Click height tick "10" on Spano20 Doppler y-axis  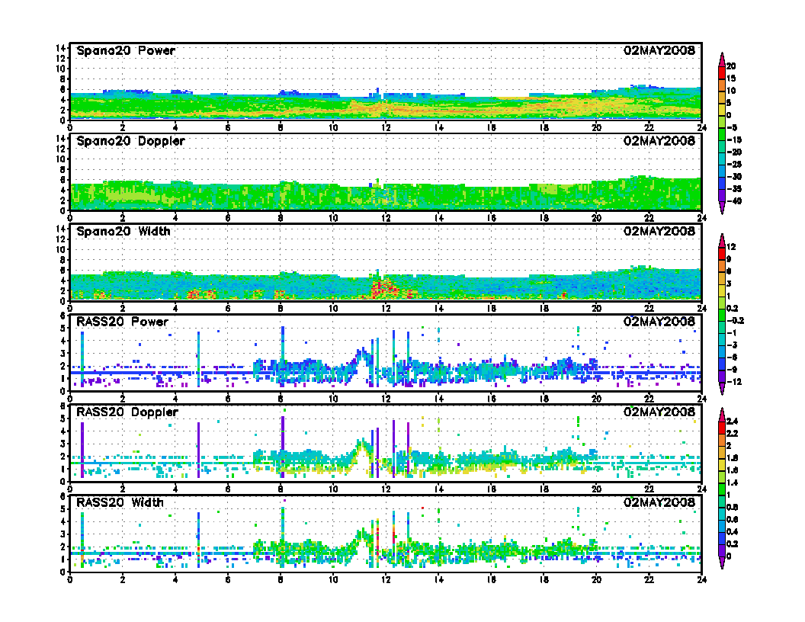coord(60,159)
